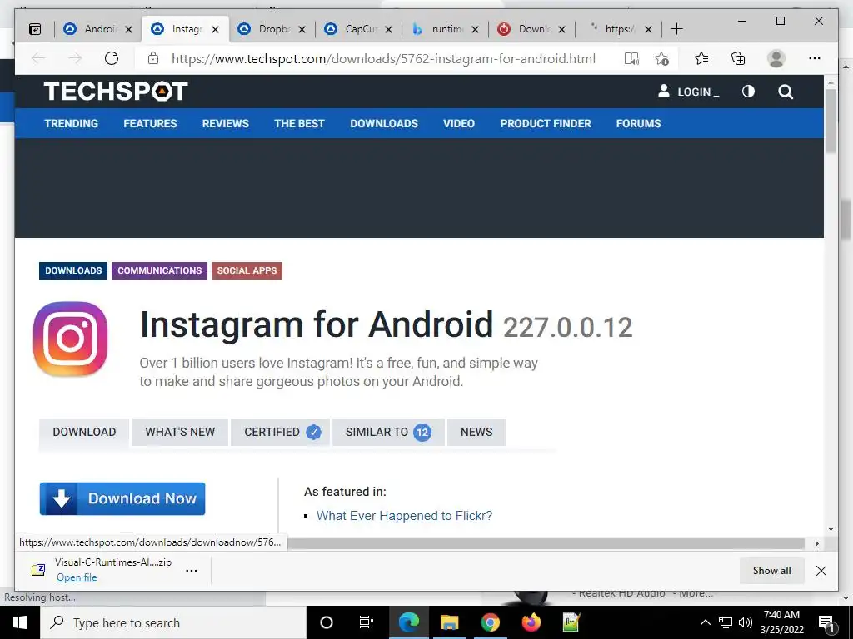Image resolution: width=853 pixels, height=639 pixels.
Task: Click the browser forward arrow
Action: (x=75, y=59)
